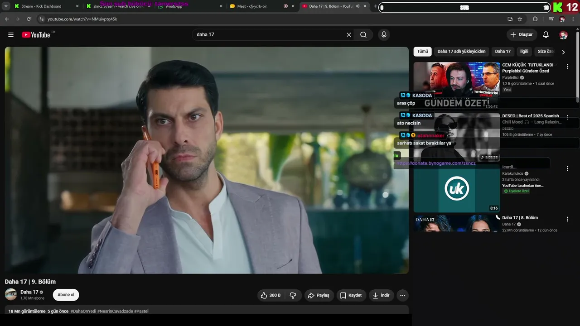Open the Daha 17 channel name link

pos(29,292)
